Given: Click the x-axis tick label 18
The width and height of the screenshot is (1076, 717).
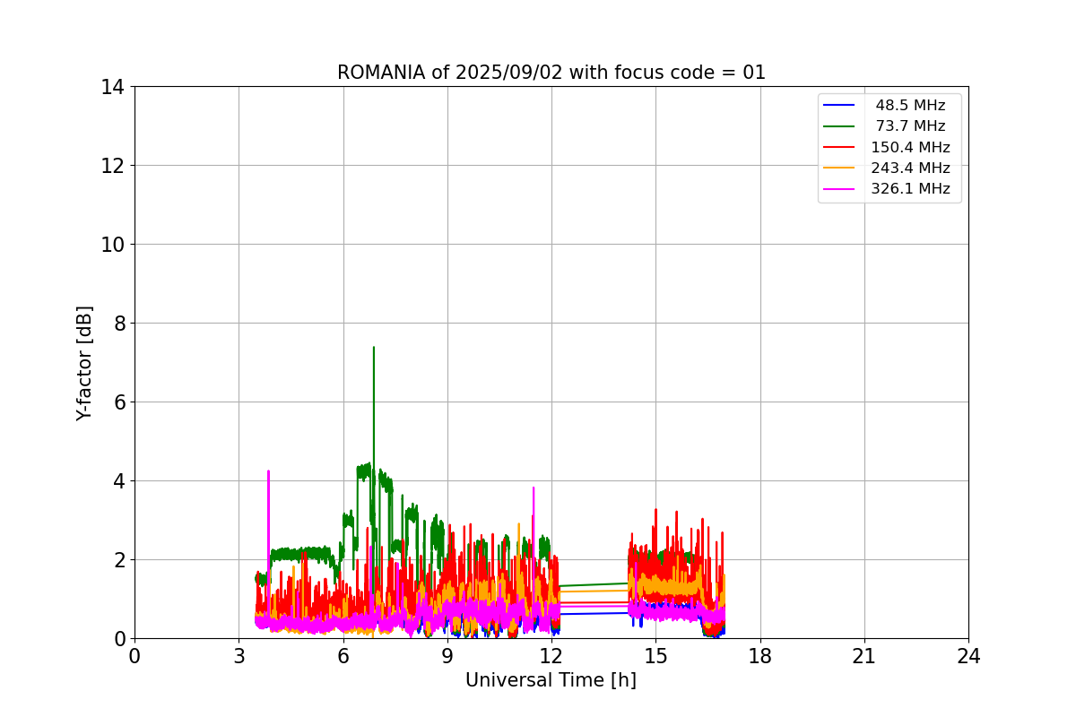Looking at the screenshot, I should (760, 656).
